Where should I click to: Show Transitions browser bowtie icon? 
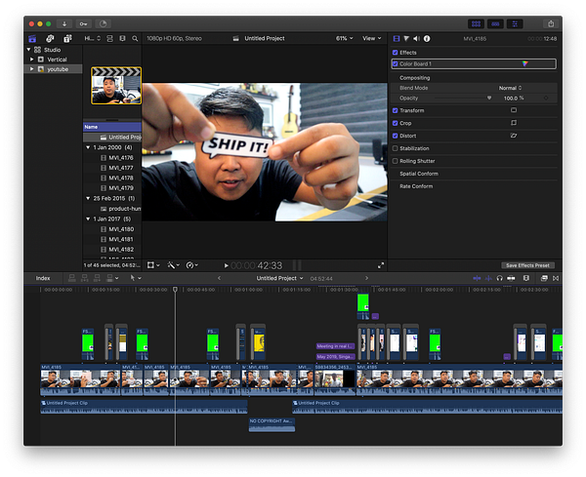[556, 278]
